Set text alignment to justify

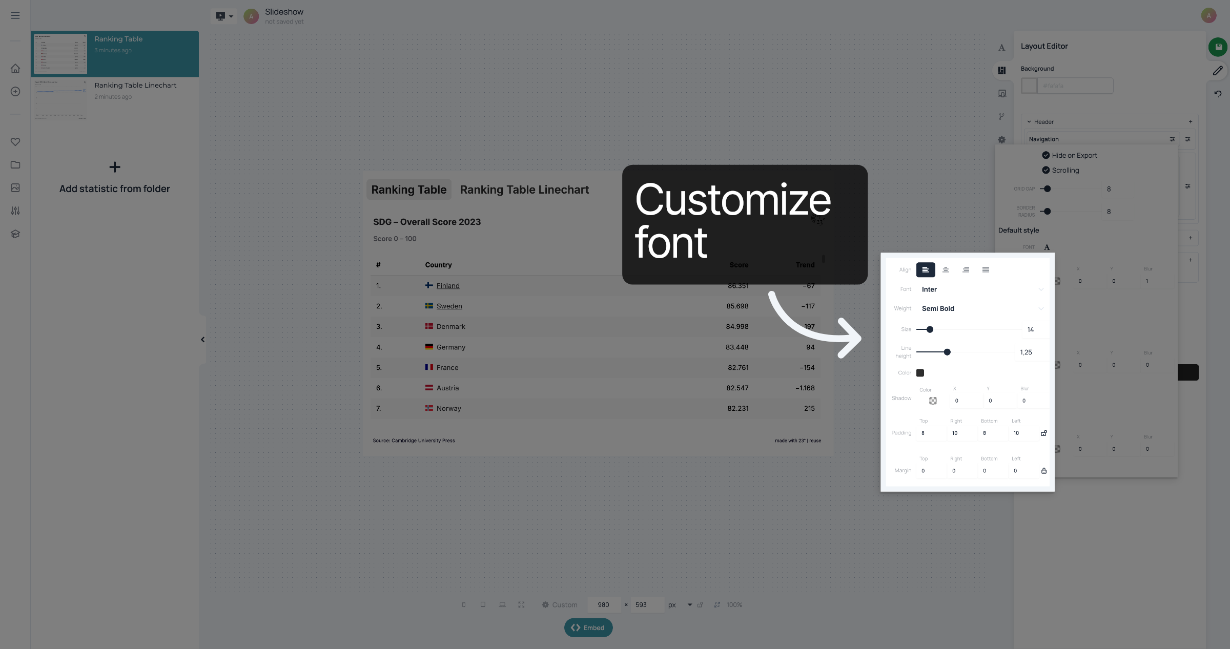986,270
